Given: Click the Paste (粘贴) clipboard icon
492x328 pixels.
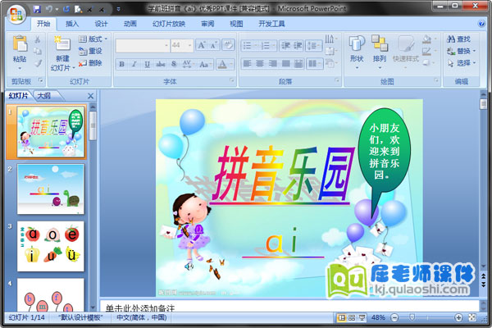Looking at the screenshot, I should 20,43.
